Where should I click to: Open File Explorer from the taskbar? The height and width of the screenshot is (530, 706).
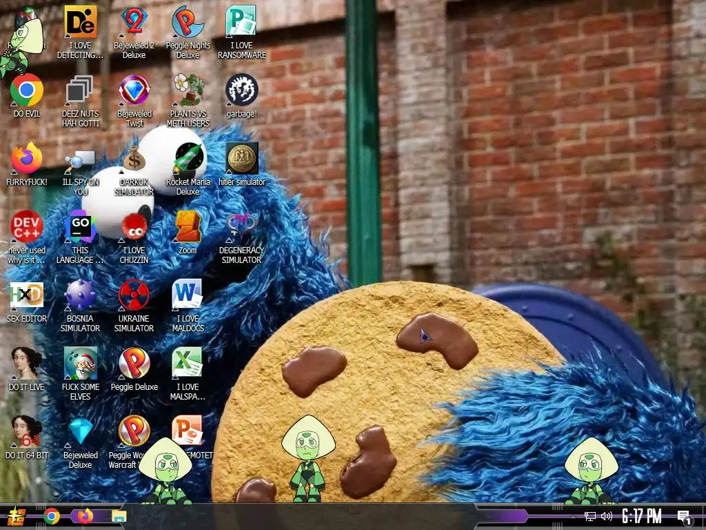(119, 516)
